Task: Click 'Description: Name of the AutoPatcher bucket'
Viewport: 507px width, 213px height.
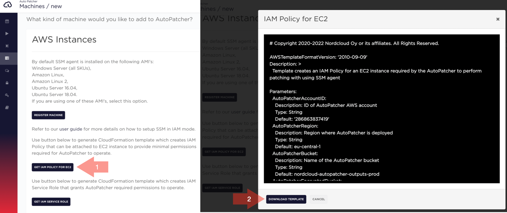Action: coord(327,160)
